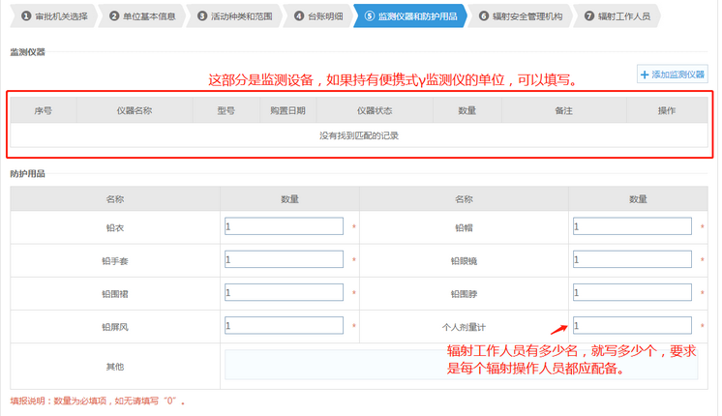Click the 填报说明 note text
Image resolution: width=722 pixels, height=416 pixels.
pos(98,401)
